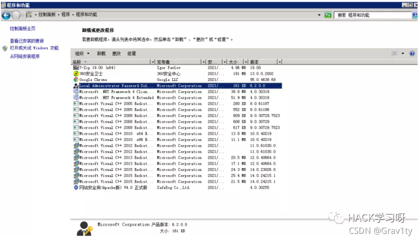Click the 51.9 MB size cell

pos(238,97)
